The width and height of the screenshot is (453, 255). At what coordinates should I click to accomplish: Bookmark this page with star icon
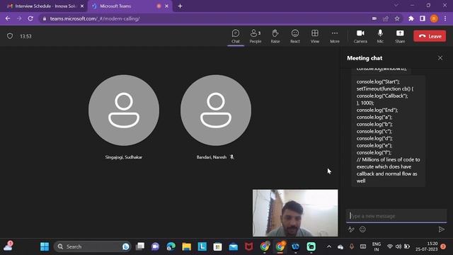point(397,18)
